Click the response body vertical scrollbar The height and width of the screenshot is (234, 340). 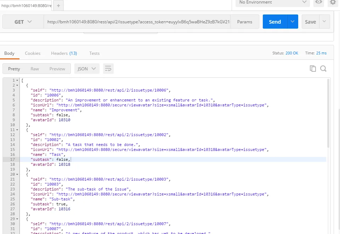click(328, 113)
